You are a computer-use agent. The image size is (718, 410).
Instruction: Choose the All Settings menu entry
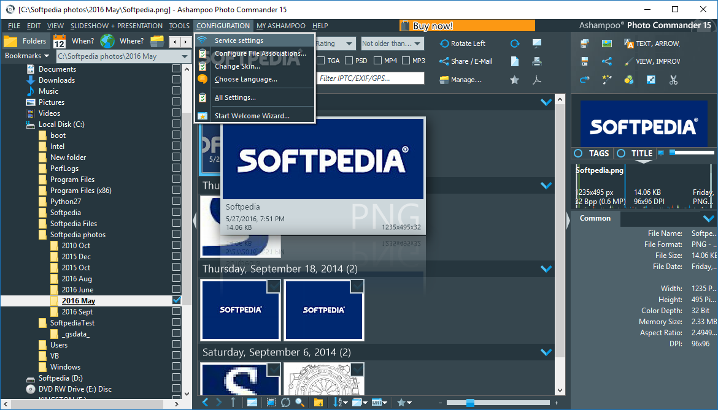255,97
